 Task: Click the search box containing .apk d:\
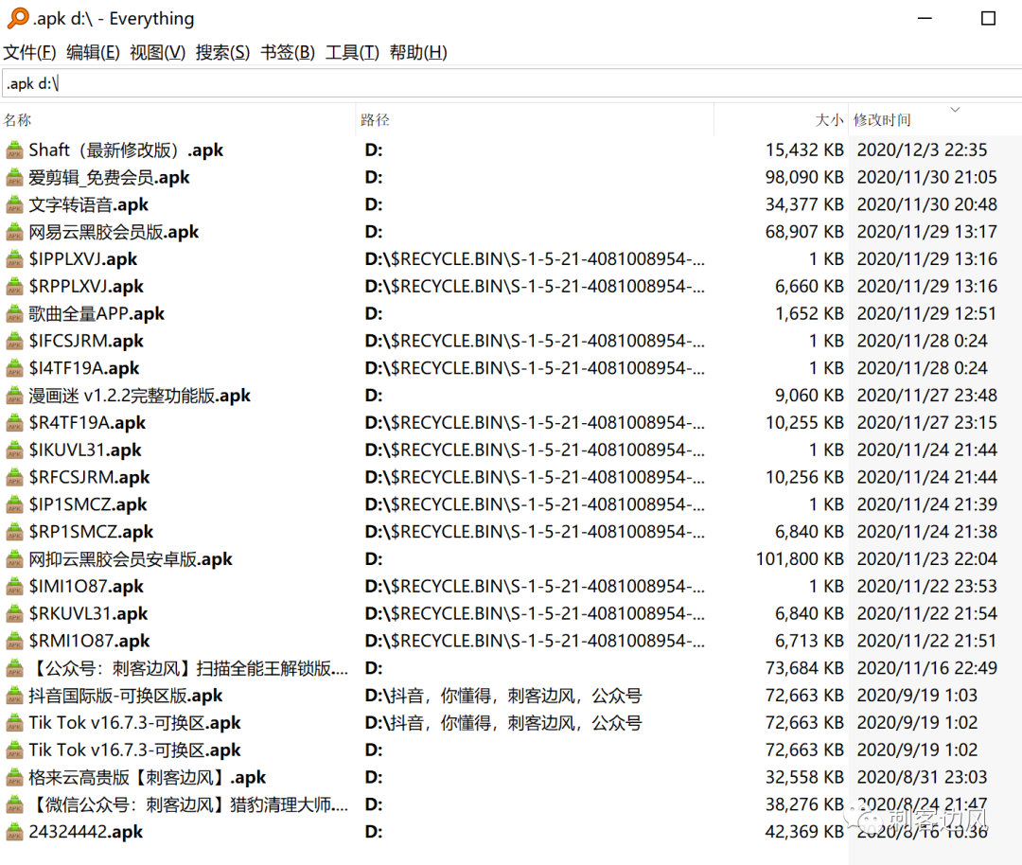(512, 83)
